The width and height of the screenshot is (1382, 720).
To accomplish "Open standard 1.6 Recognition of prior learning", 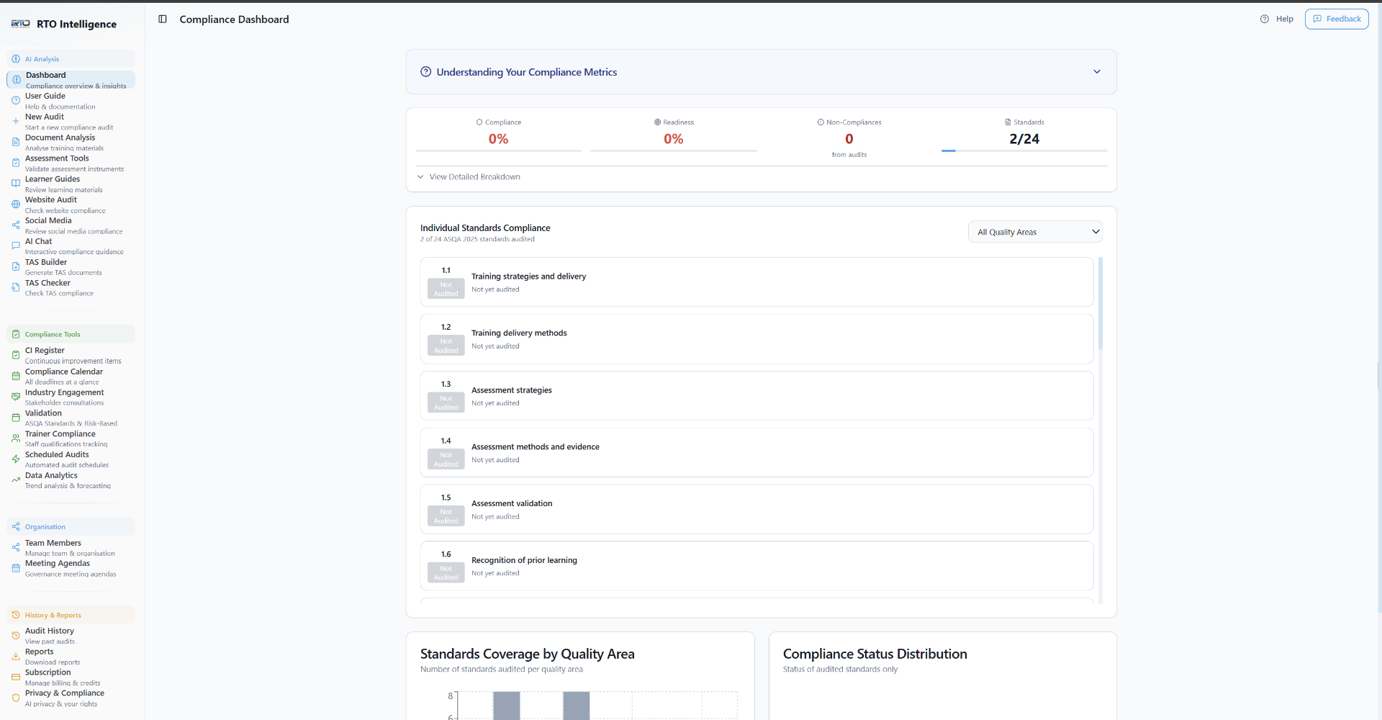I will [x=757, y=566].
